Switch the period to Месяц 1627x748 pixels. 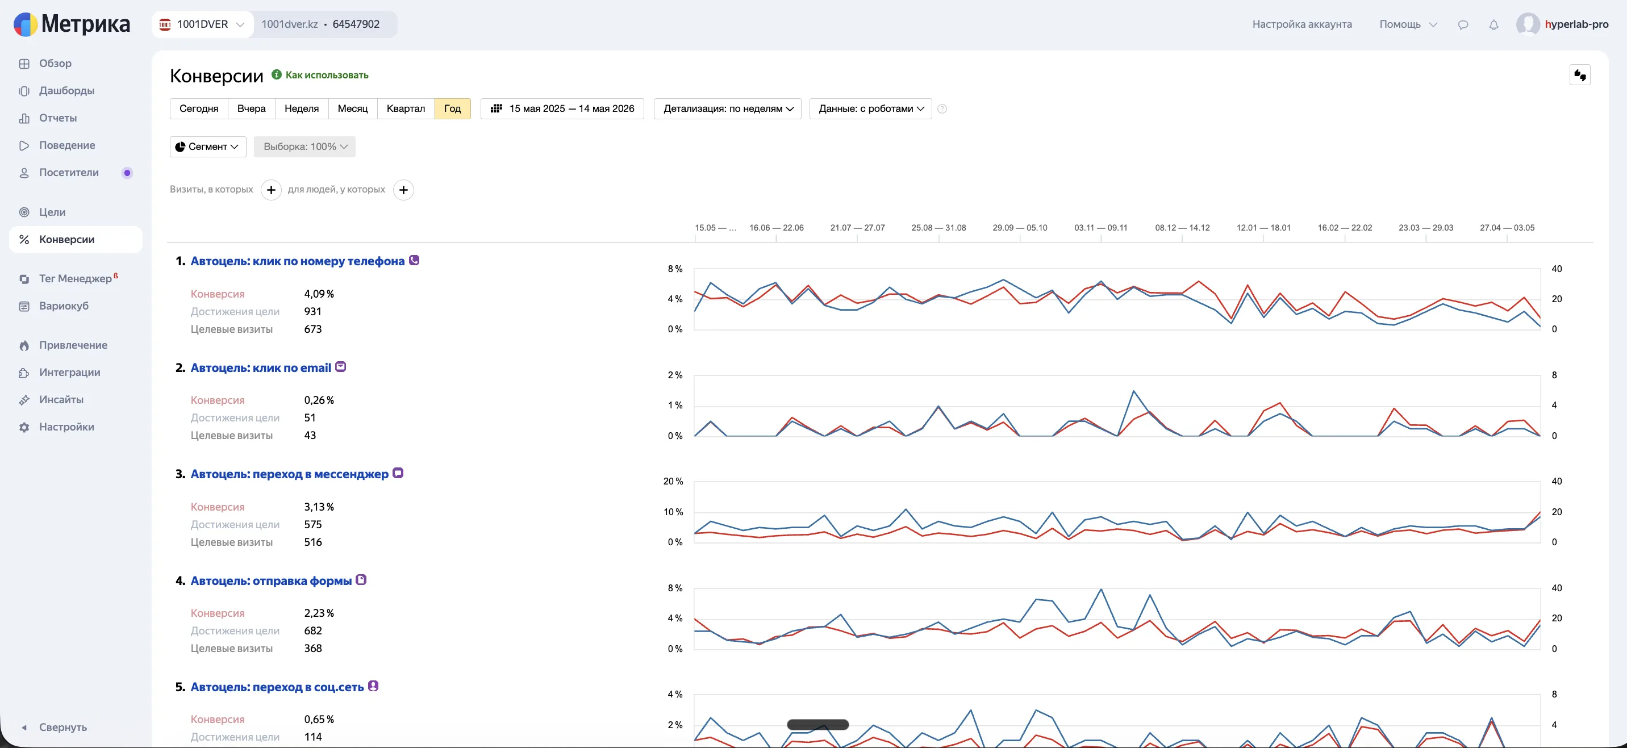click(352, 108)
